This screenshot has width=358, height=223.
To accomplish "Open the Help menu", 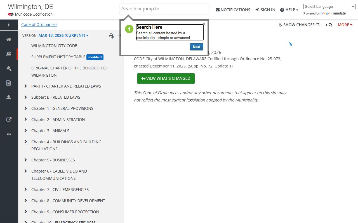I will coord(289,10).
